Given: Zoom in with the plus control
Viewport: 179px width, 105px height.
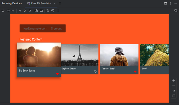Looking at the screenshot, I should (174, 80).
